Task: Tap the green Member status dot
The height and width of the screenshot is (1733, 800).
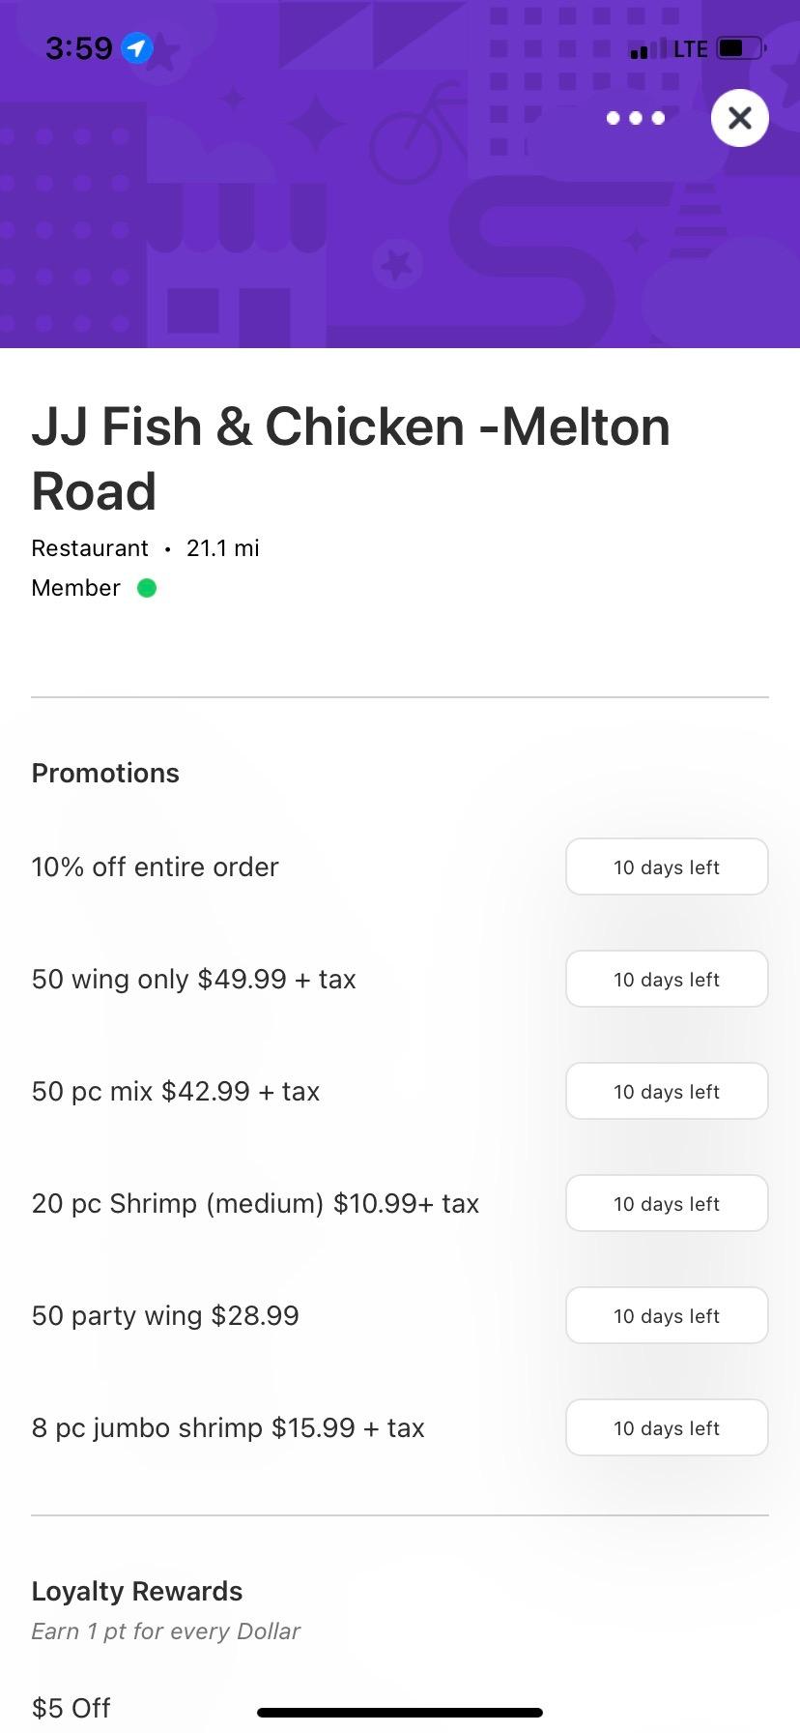Action: point(147,588)
